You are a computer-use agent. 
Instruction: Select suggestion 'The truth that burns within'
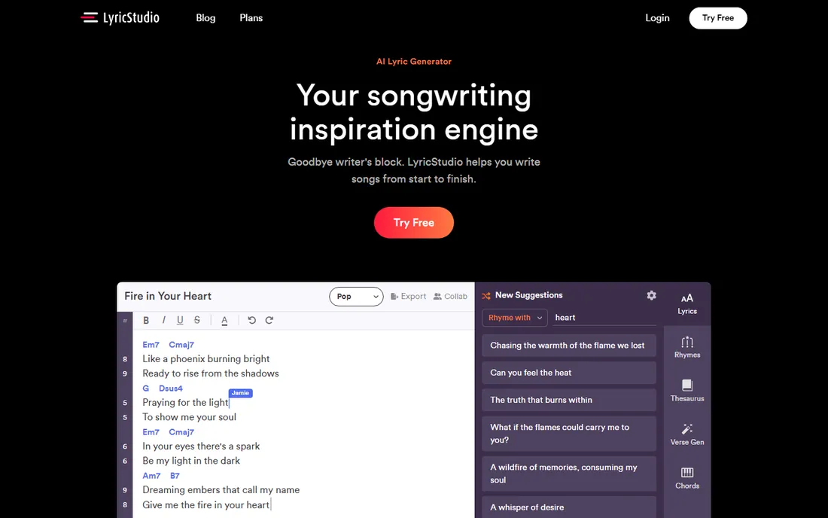569,400
